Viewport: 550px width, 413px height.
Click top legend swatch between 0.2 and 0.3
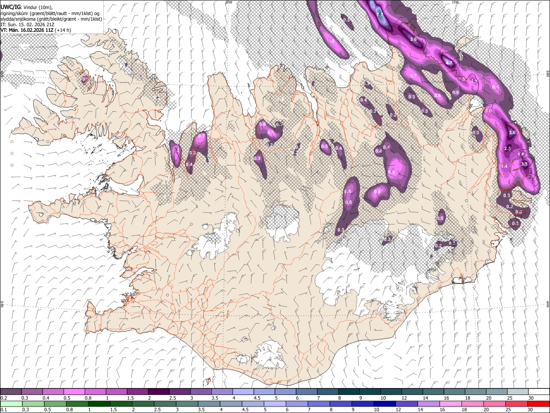point(11,391)
